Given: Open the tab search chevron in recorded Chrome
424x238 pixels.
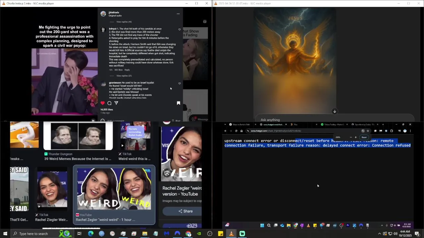Looking at the screenshot, I should (x=225, y=125).
